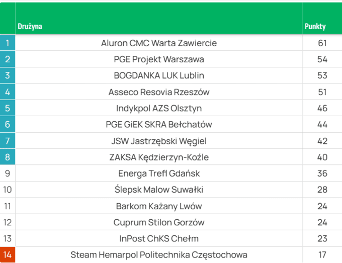Select Barkom Każany Lwów team
The width and height of the screenshot is (342, 263).
[159, 206]
